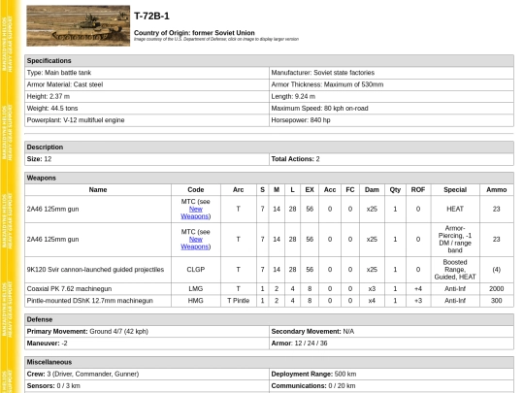Click the Arc column header
The width and height of the screenshot is (524, 393).
pos(239,190)
